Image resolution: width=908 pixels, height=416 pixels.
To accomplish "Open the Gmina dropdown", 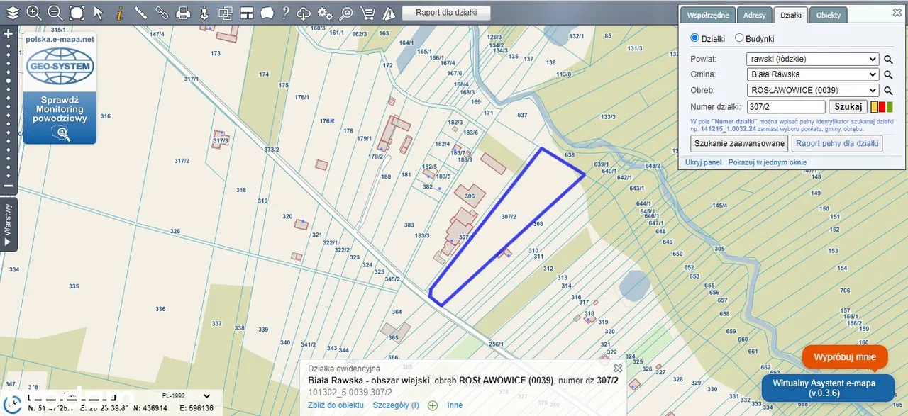I will [812, 74].
